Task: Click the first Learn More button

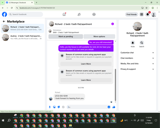Action: pos(86,64)
